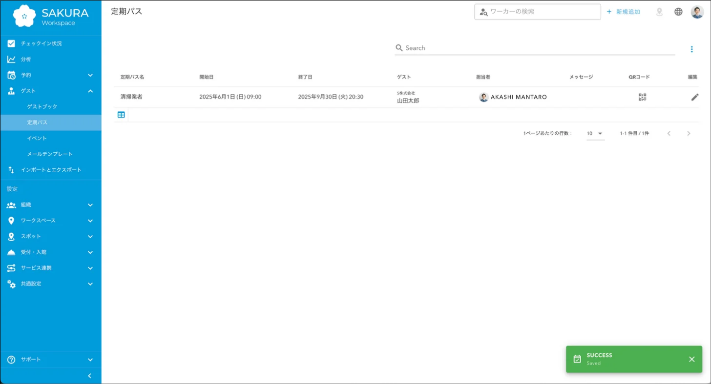The width and height of the screenshot is (711, 384).
Task: Click the end date 2025年9月30日 (火) 20:30
Action: (x=331, y=97)
